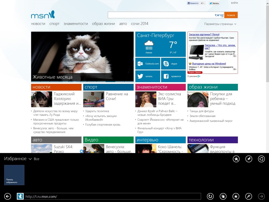Screen dimensions: 269x202
Task: Click the AdChoices icon next to 'О рекламе'
Action: coord(199,76)
